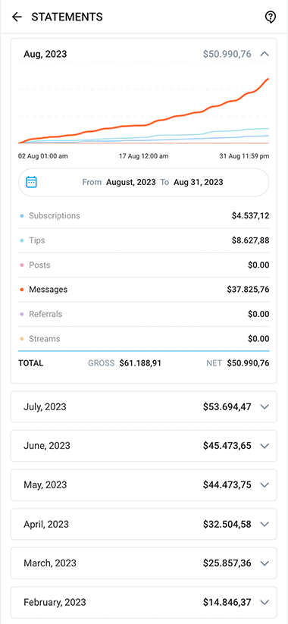Toggle the Posts series legend row
Screen dimensions: 288x624
[143, 265]
